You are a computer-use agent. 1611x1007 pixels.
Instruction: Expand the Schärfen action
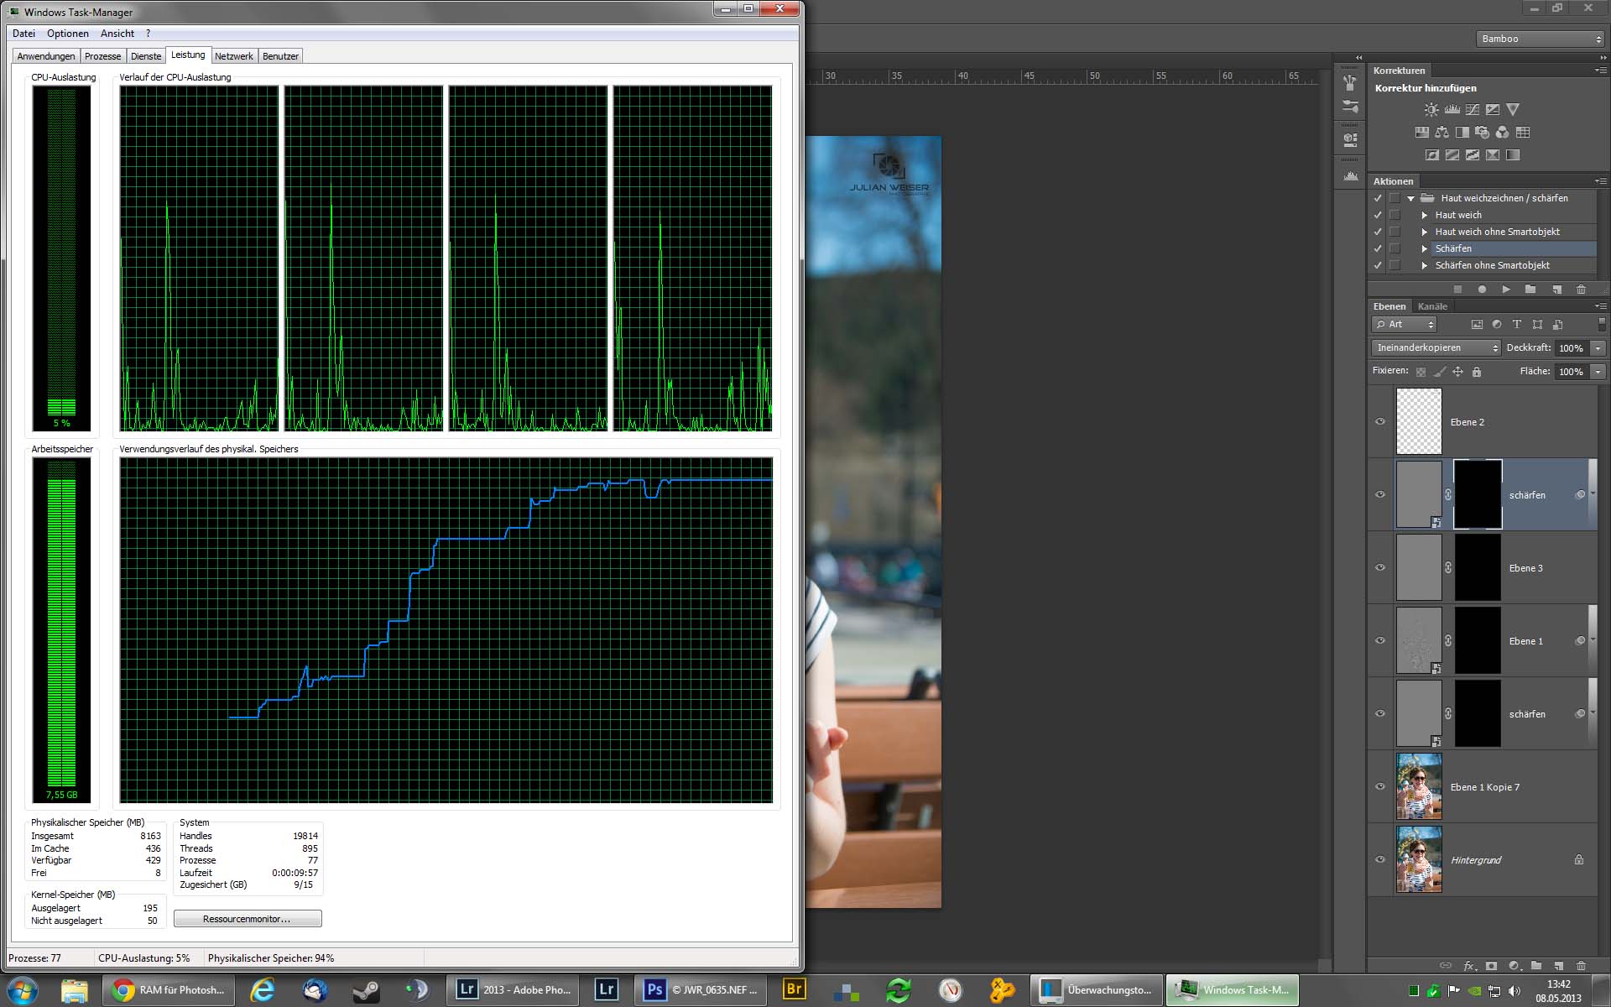coord(1424,248)
